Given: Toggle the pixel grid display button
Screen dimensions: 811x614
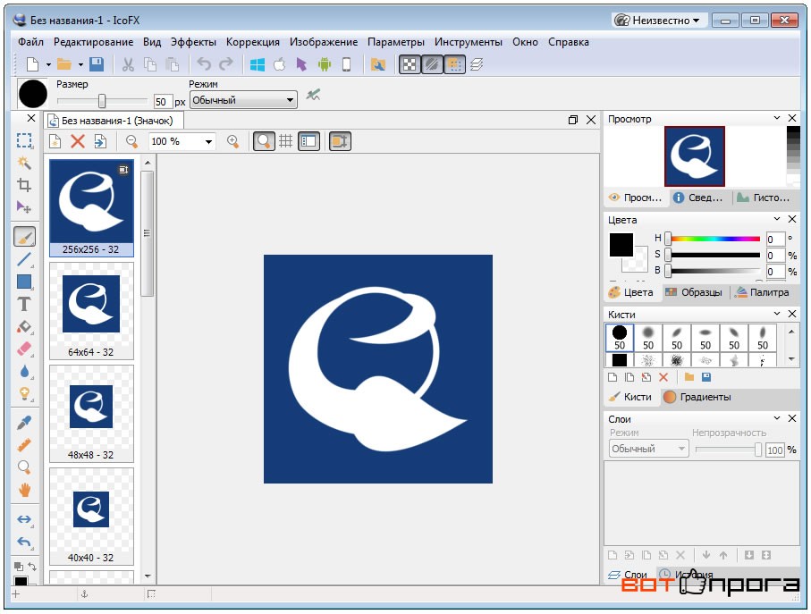Looking at the screenshot, I should pos(285,141).
